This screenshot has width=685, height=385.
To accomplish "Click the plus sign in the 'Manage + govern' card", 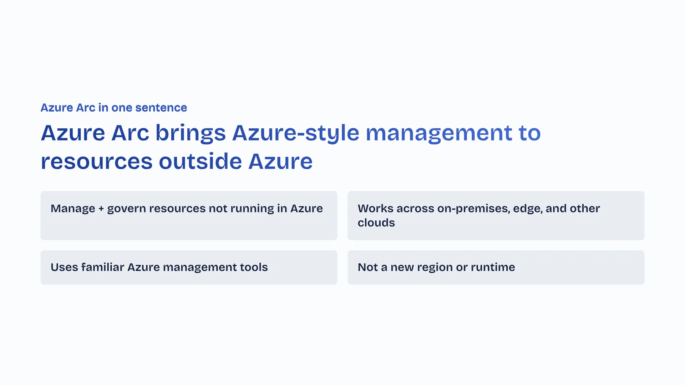I will click(101, 209).
